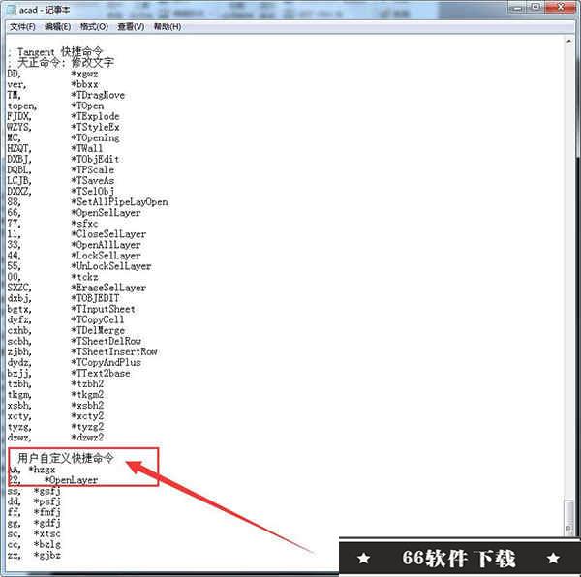Click the text *EraseSelLayer
This screenshot has height=577, width=581.
pos(108,288)
